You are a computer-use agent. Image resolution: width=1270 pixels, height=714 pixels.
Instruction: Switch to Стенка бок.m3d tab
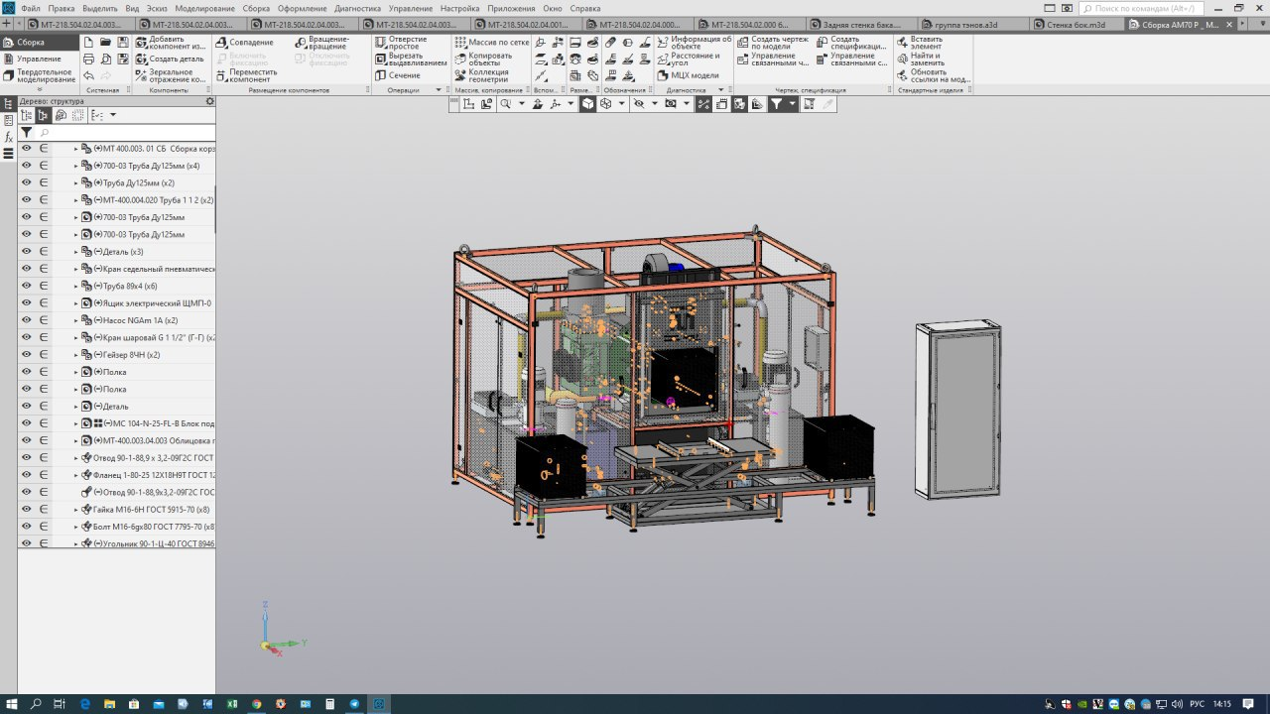1076,25
